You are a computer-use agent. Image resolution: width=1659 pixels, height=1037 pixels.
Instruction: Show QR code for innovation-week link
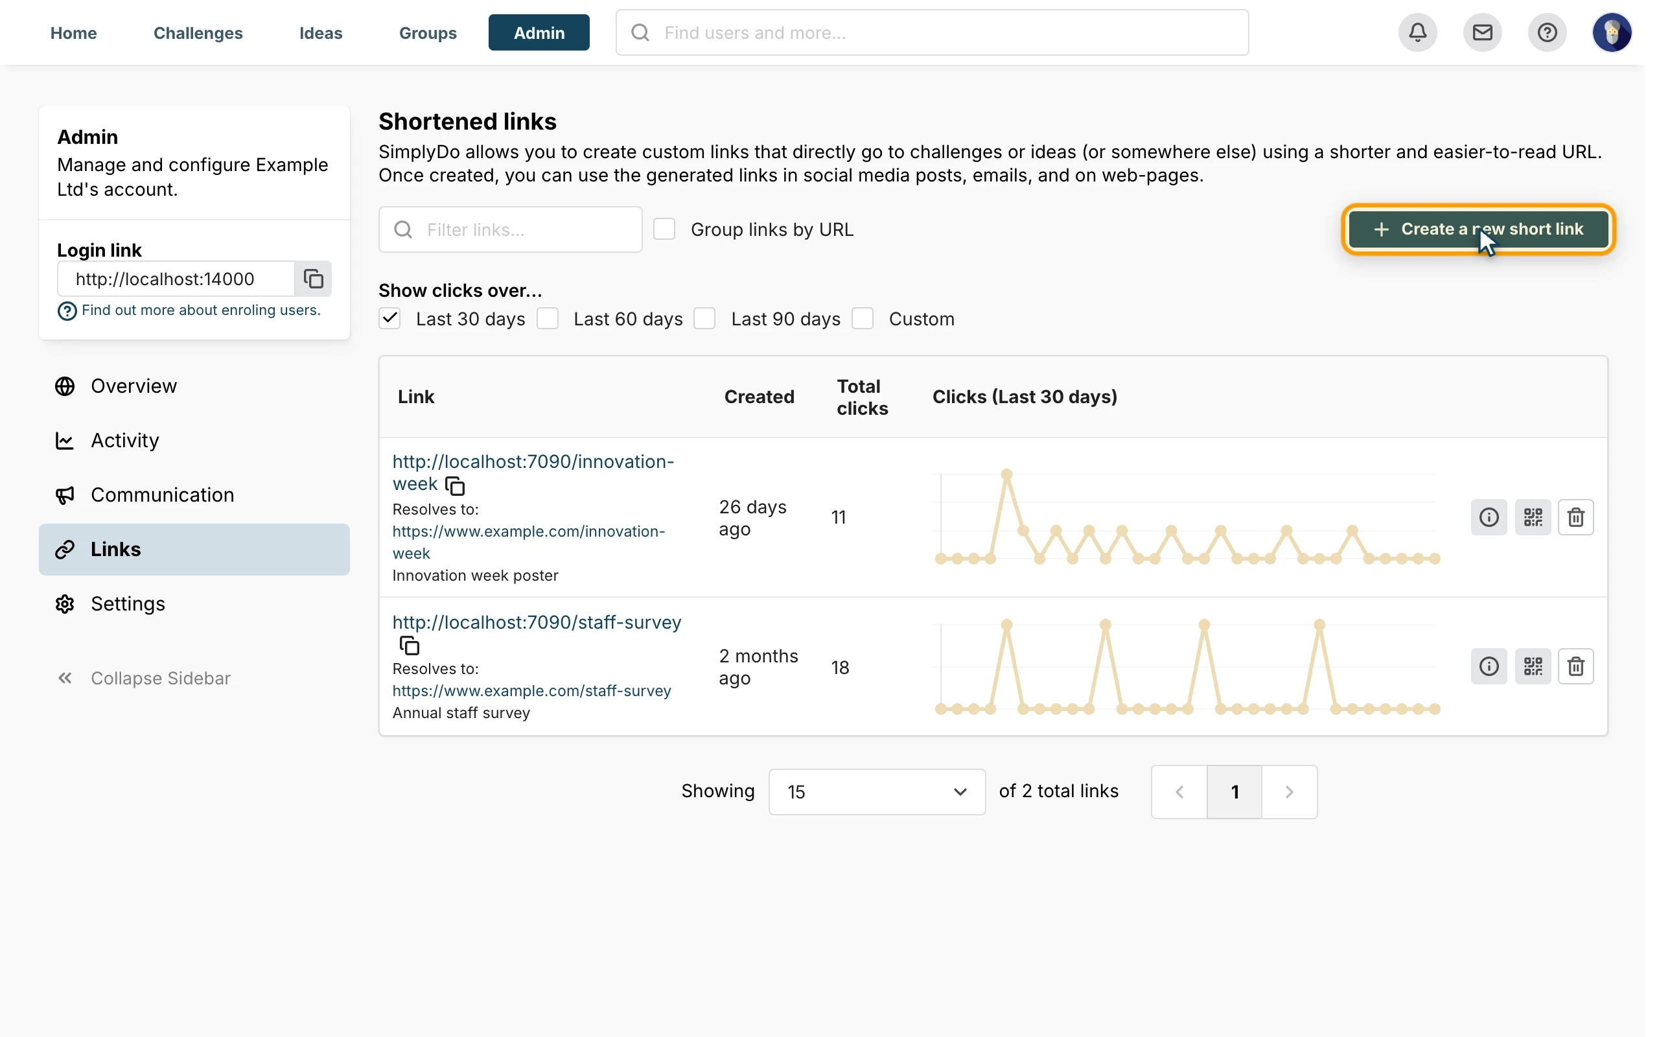tap(1533, 517)
